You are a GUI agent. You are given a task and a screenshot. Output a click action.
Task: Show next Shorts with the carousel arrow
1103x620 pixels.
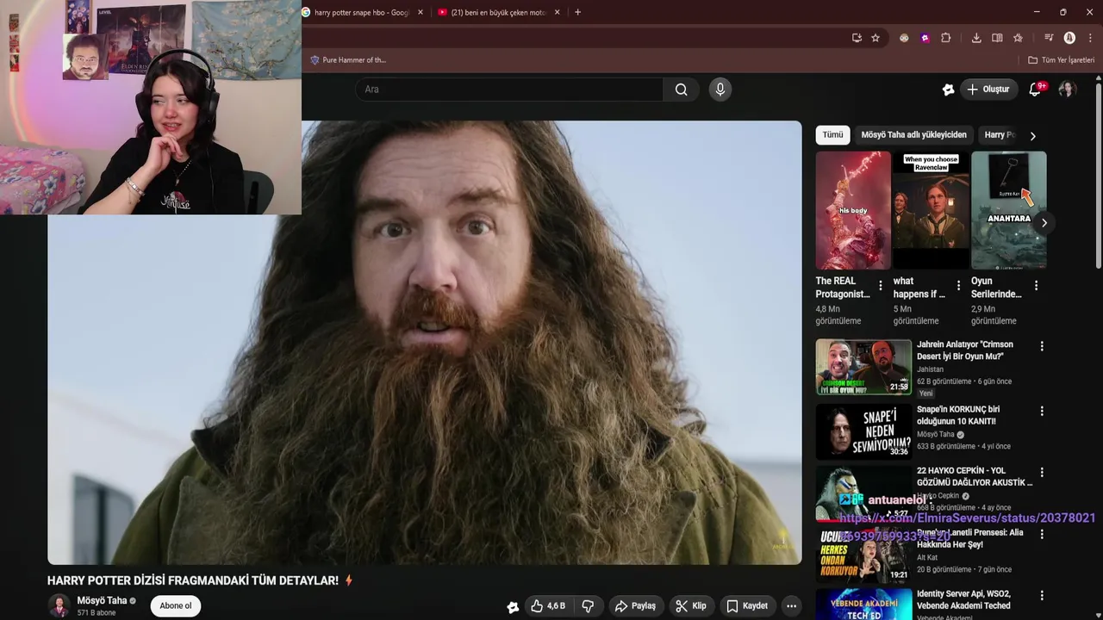[x=1044, y=223]
